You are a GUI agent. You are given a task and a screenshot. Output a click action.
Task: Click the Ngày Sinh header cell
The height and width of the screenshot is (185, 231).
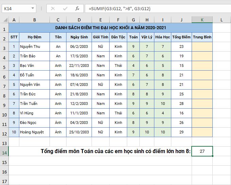79,37
